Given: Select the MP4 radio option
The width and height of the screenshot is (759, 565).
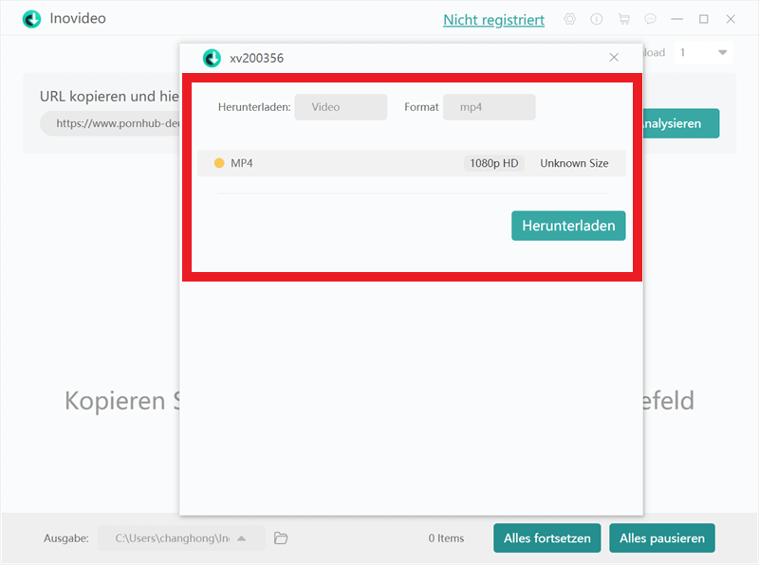Looking at the screenshot, I should (x=219, y=163).
